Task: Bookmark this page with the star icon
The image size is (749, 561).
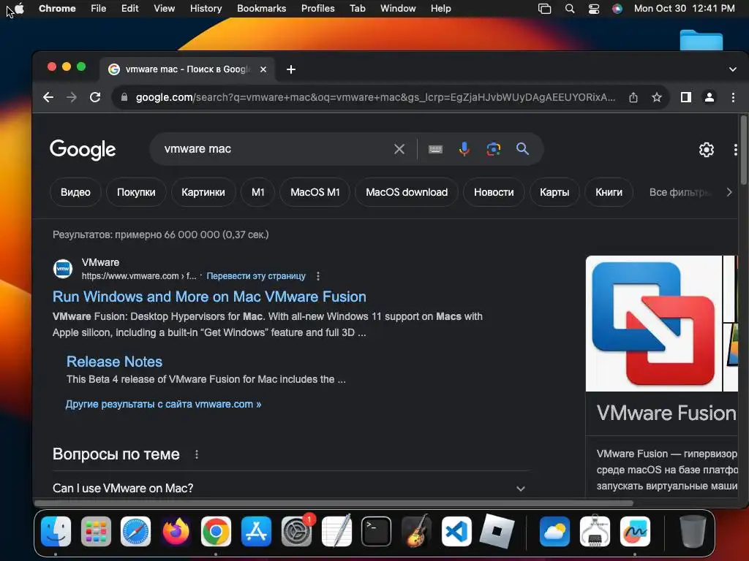Action: pos(657,97)
